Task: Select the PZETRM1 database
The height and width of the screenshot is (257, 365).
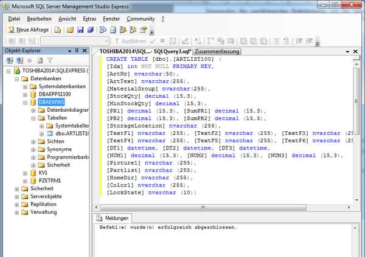Action: click(x=50, y=180)
